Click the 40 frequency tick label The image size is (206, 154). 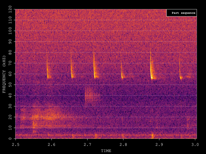pyautogui.click(x=10, y=95)
